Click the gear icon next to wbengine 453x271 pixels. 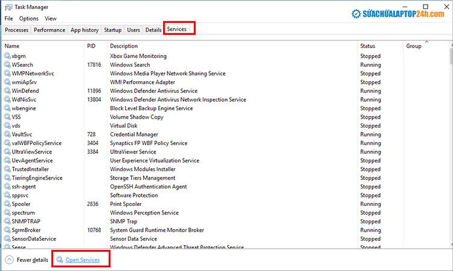7,108
